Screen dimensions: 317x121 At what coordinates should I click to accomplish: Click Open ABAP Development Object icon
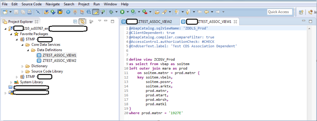pyautogui.click(x=46, y=12)
